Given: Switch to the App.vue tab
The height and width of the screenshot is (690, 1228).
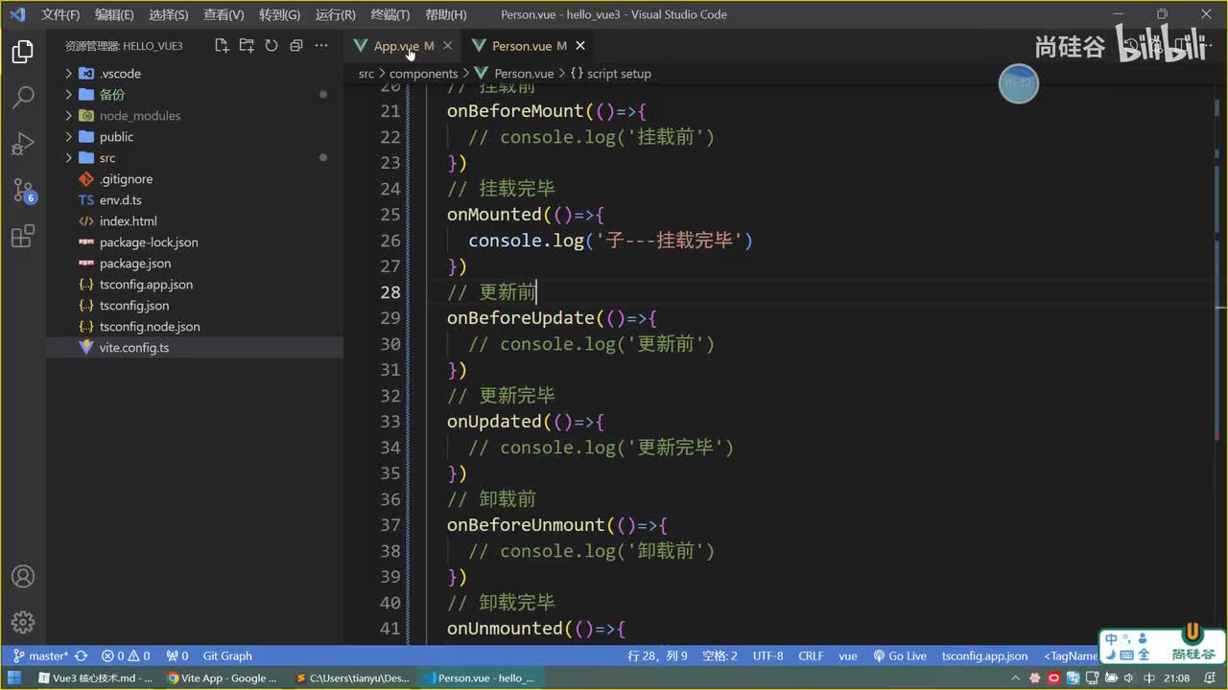Looking at the screenshot, I should click(x=395, y=46).
